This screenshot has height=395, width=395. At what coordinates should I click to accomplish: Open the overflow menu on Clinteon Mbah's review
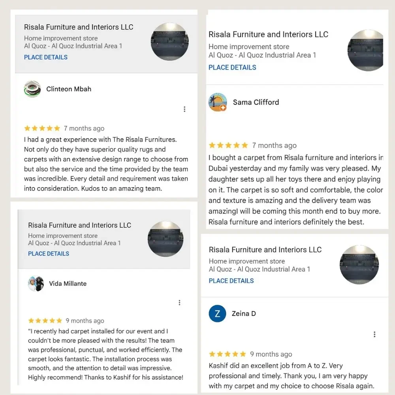coord(184,109)
